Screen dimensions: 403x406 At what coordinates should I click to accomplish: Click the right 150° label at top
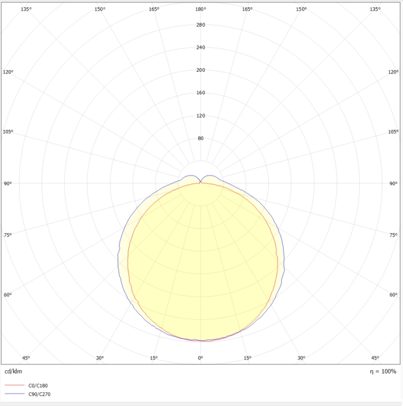302,9
